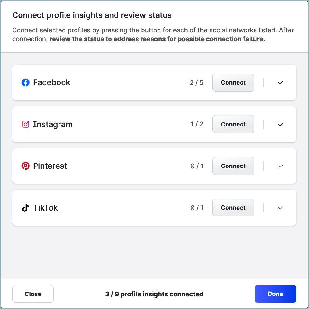
Task: Click the Instagram camera icon
Action: [x=25, y=124]
